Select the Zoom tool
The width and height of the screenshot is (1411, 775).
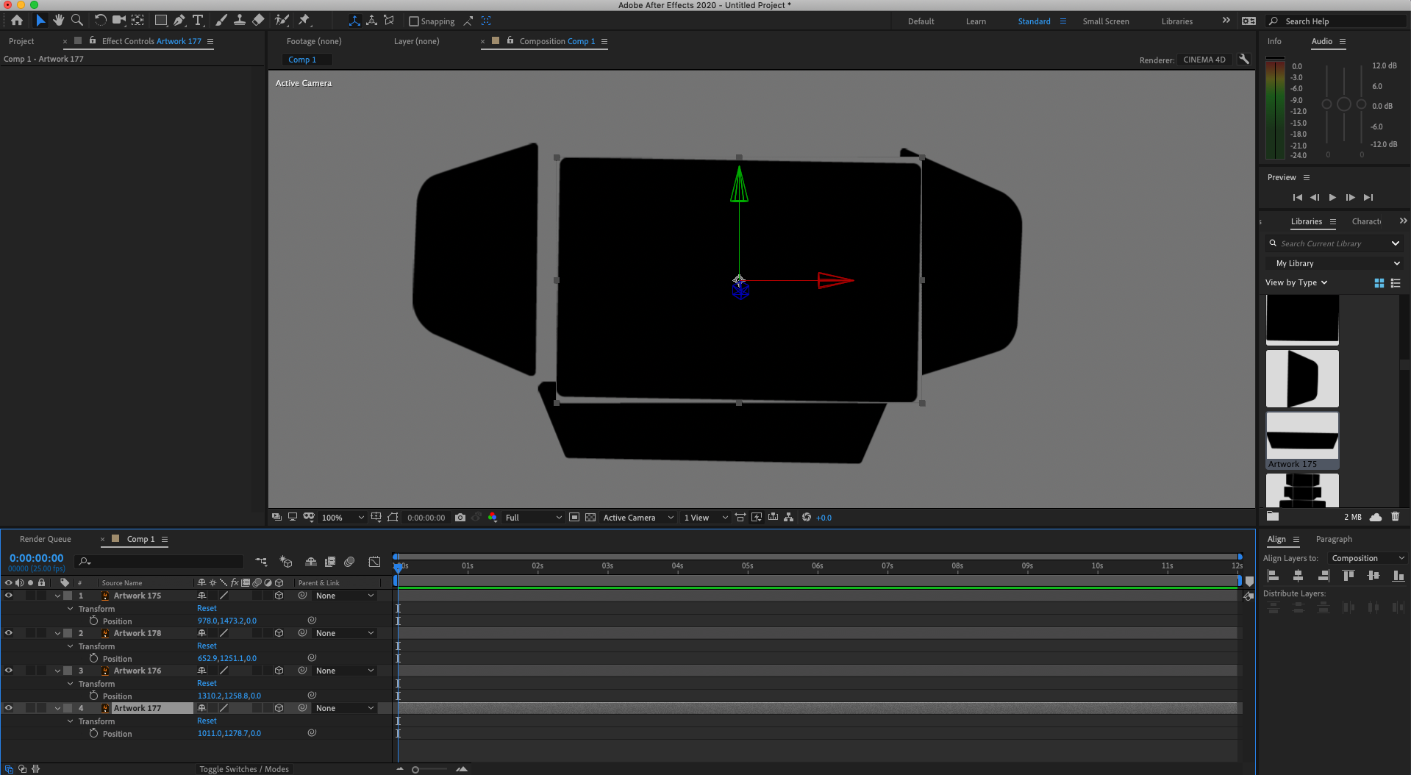pyautogui.click(x=76, y=20)
